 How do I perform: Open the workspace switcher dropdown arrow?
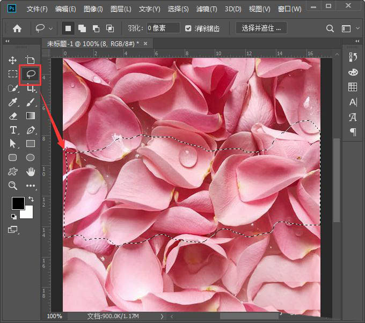coord(357,28)
